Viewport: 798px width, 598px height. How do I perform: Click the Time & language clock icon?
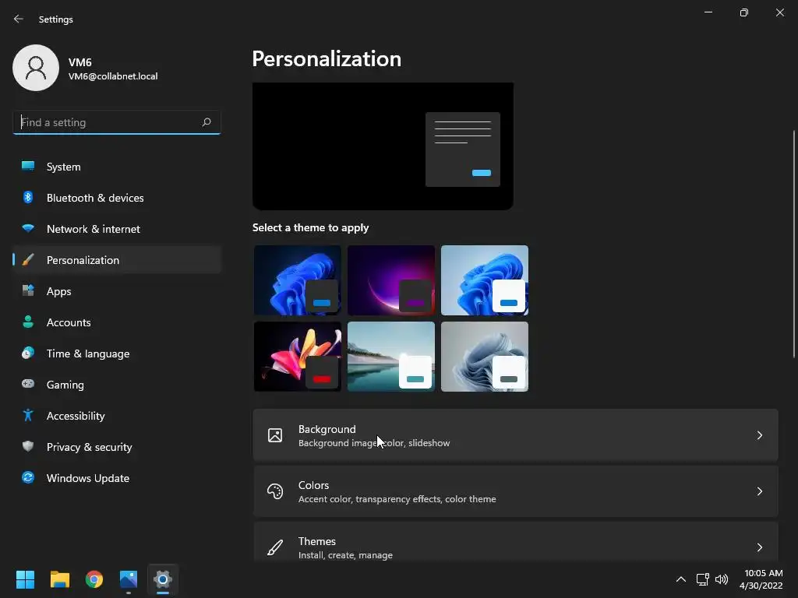28,353
